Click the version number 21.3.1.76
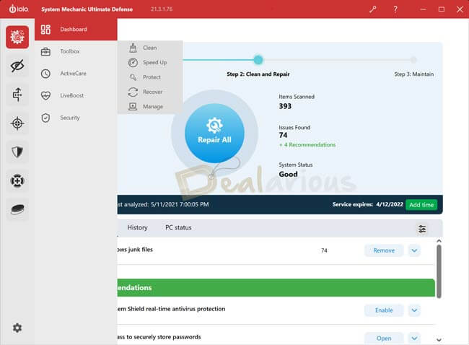The height and width of the screenshot is (345, 469). pyautogui.click(x=162, y=9)
